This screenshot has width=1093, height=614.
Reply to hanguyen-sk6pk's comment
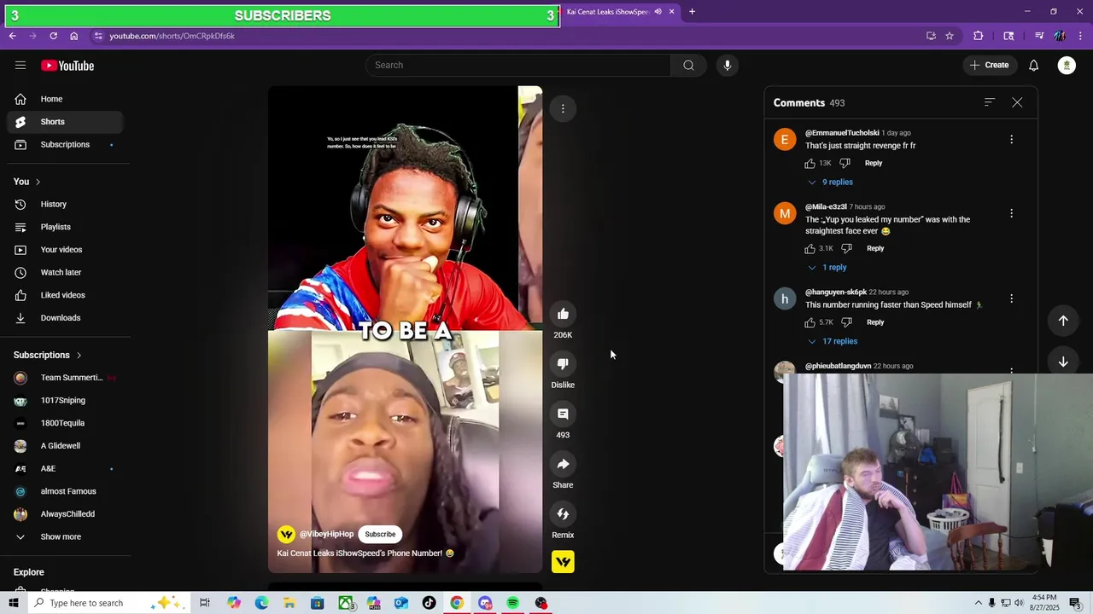pyautogui.click(x=875, y=322)
